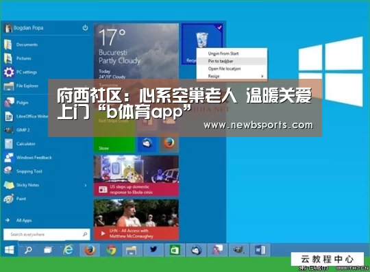Open Thunderbird on taskbar
Screen dimensions: 370x272
197,250
